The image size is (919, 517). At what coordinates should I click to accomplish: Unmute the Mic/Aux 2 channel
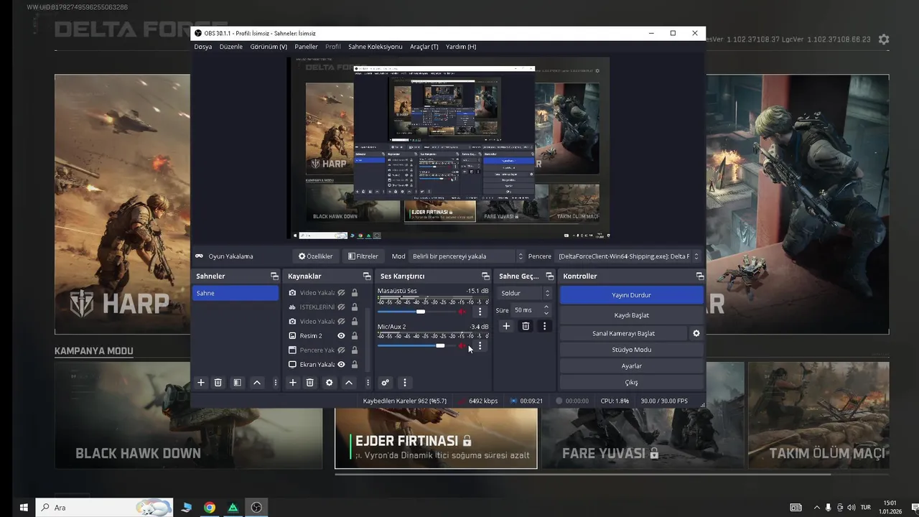pyautogui.click(x=462, y=346)
